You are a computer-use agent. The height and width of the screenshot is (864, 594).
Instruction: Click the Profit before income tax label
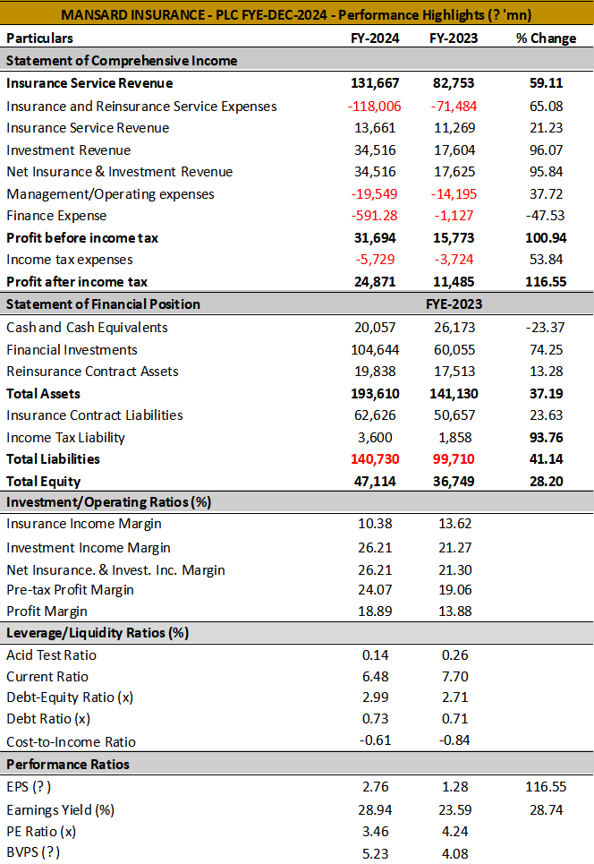82,238
